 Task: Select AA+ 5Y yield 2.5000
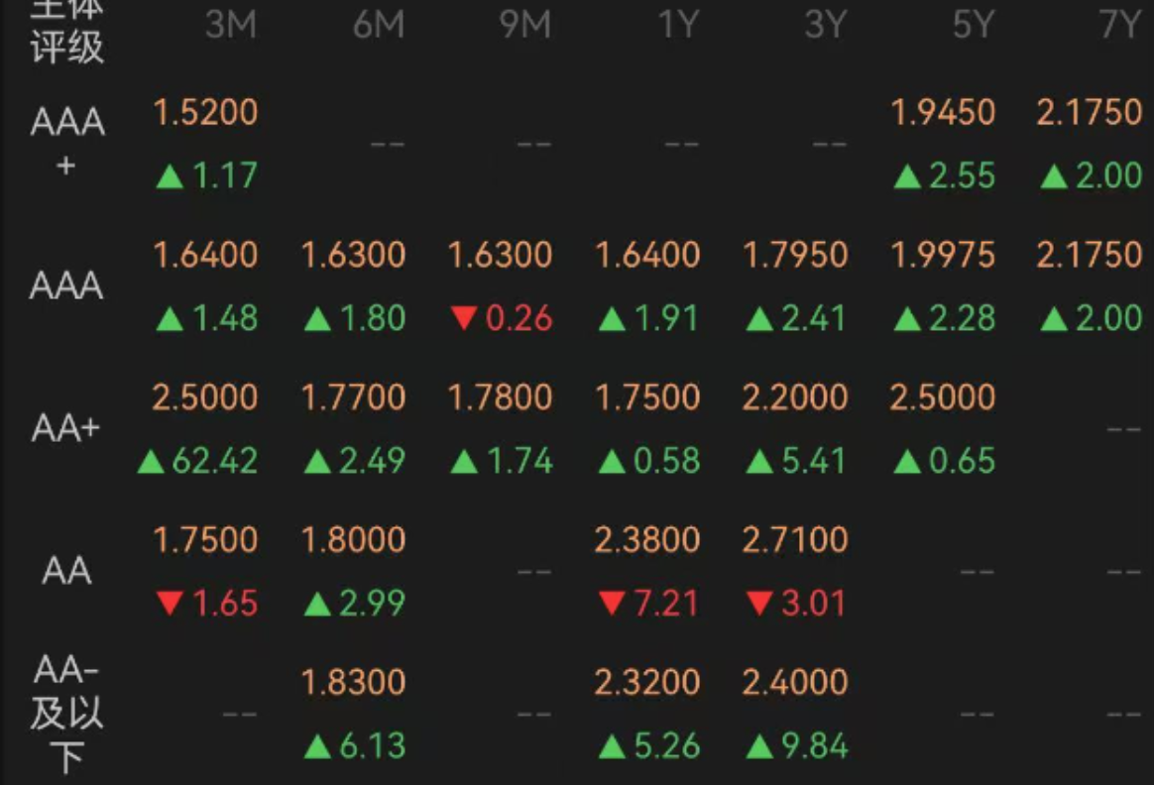942,397
